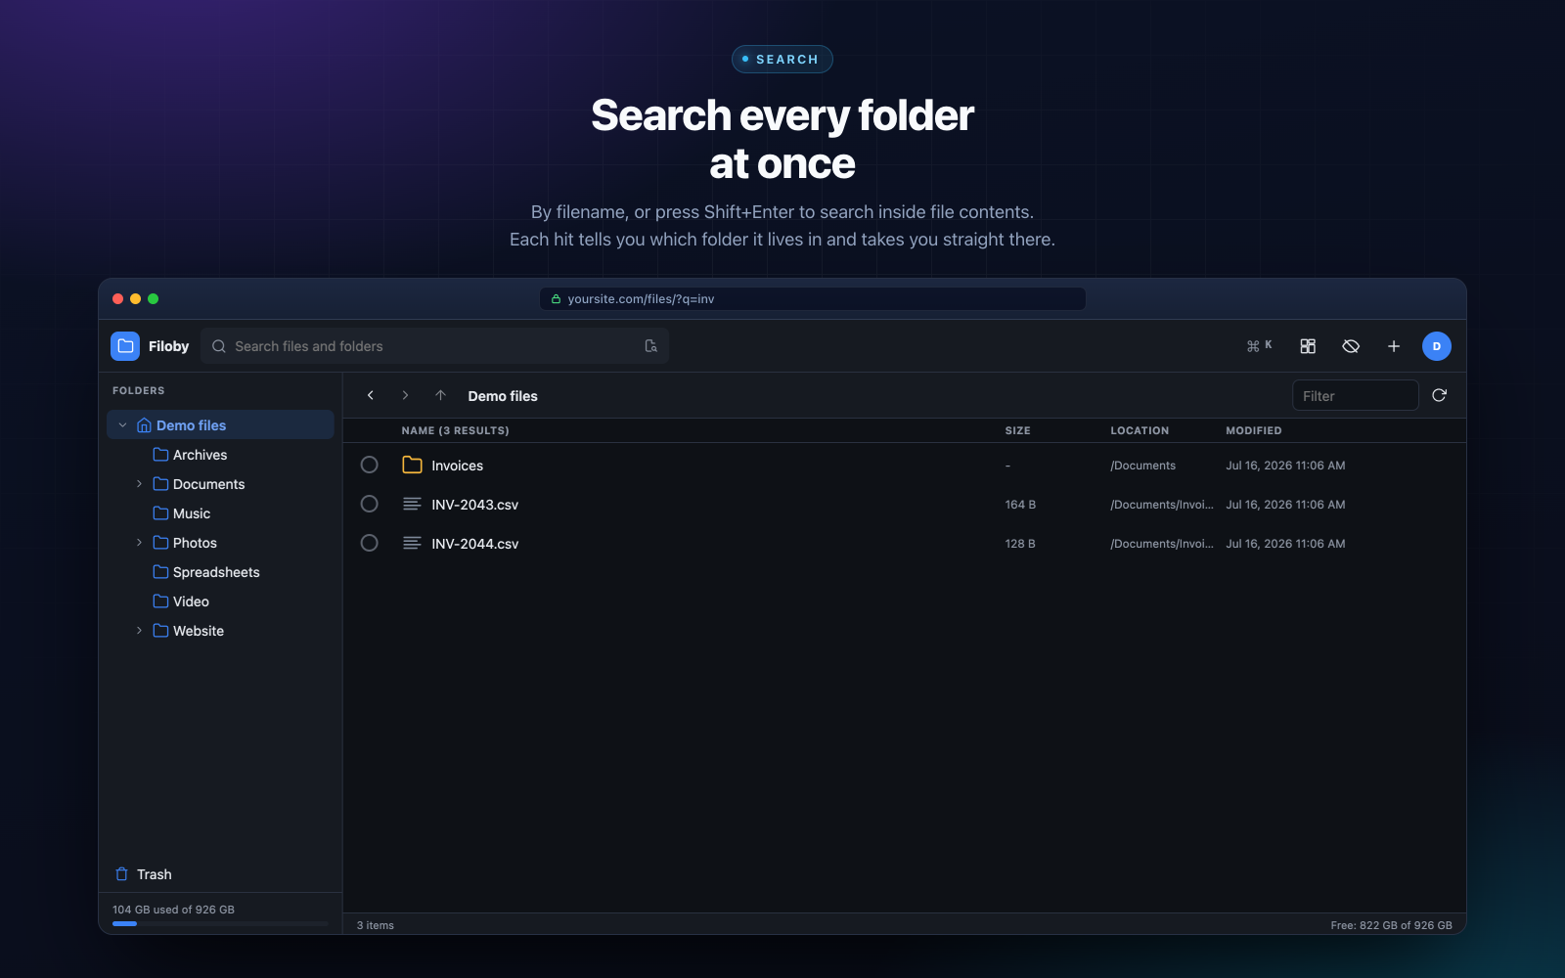This screenshot has height=978, width=1565.
Task: Select Demo files root in sidebar
Action: 220,425
